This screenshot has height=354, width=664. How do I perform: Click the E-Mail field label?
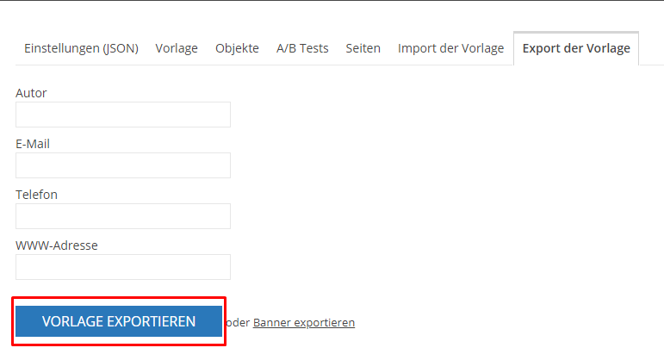click(x=33, y=144)
